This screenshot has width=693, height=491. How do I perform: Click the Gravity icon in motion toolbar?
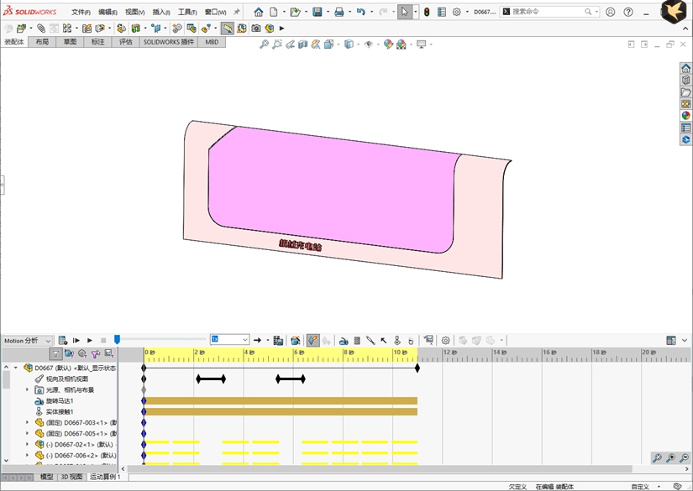point(411,341)
